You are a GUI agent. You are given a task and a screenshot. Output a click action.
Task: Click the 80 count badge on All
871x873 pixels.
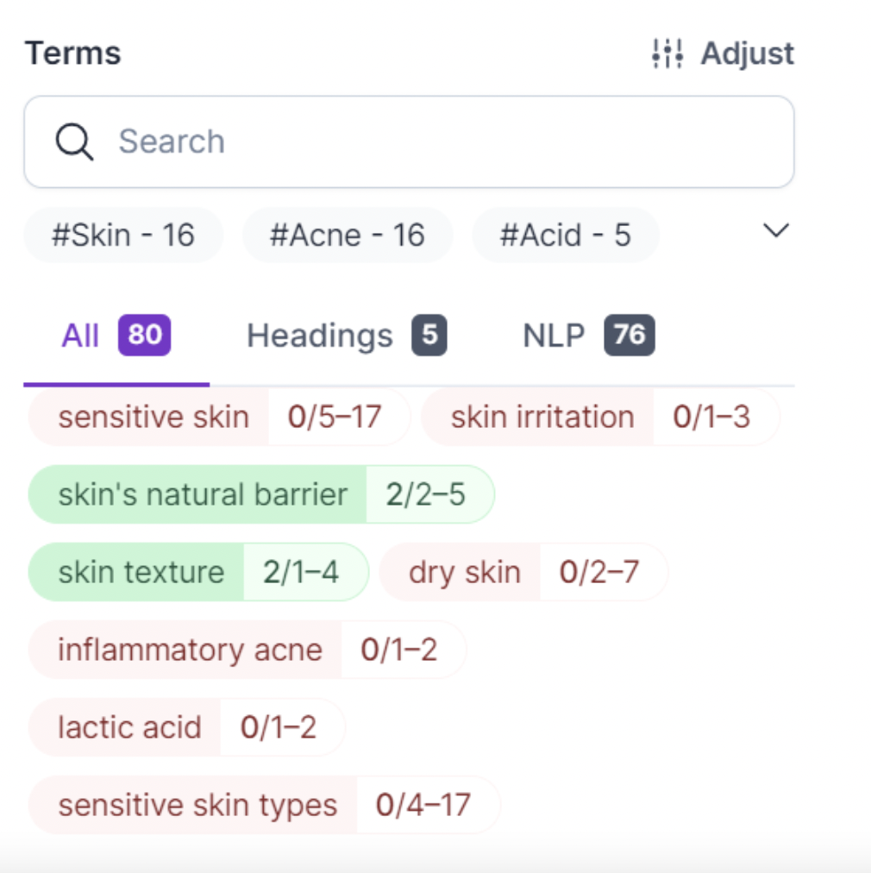(x=145, y=335)
